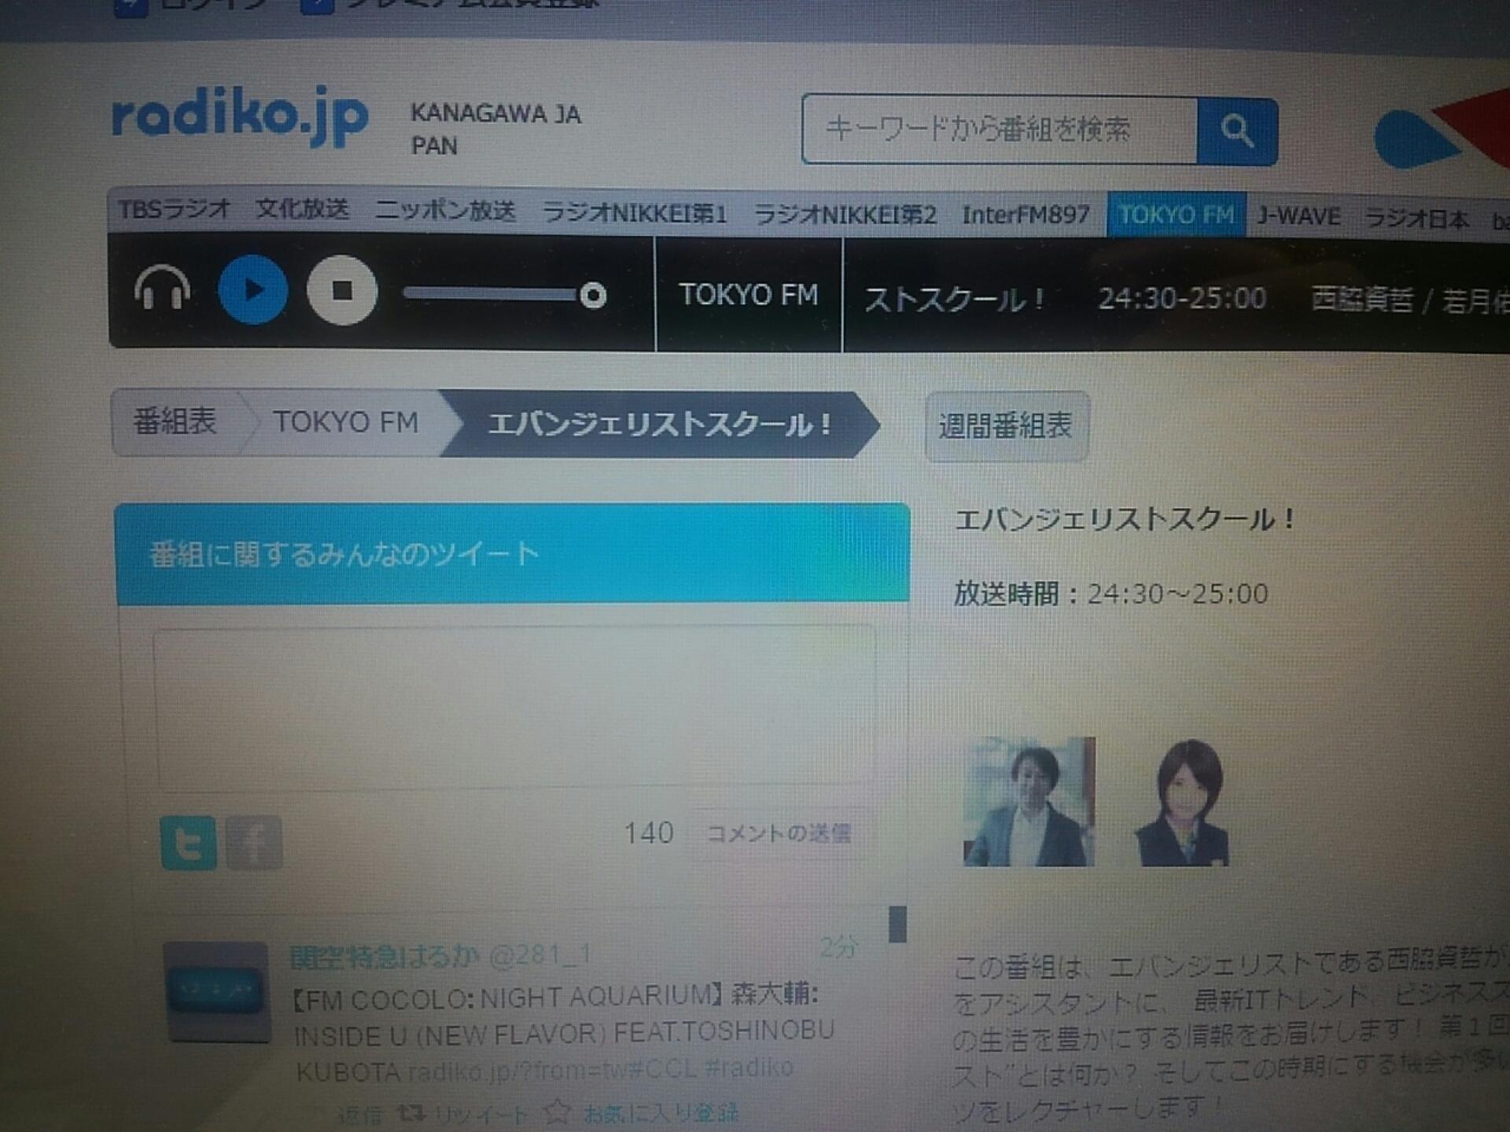1510x1132 pixels.
Task: Click the 関空特急はるか tweet avatar
Action: [216, 991]
